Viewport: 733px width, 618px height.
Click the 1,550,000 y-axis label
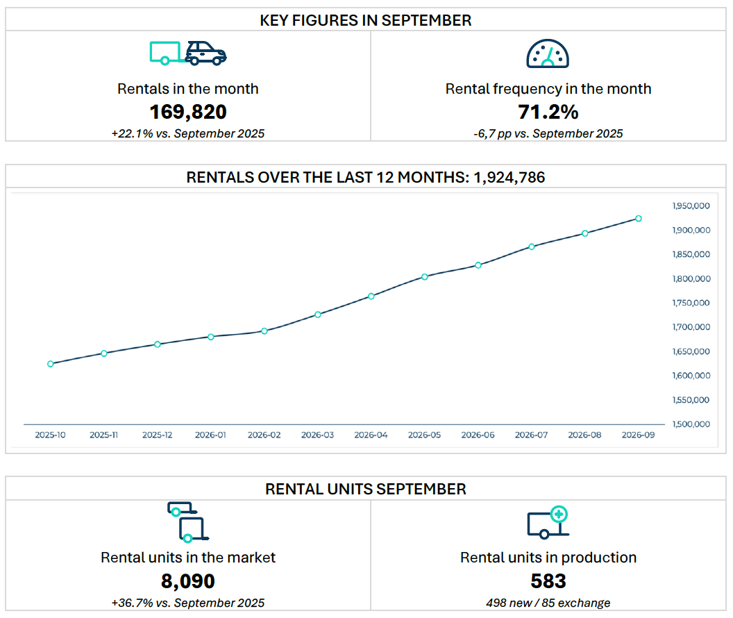[x=691, y=400]
